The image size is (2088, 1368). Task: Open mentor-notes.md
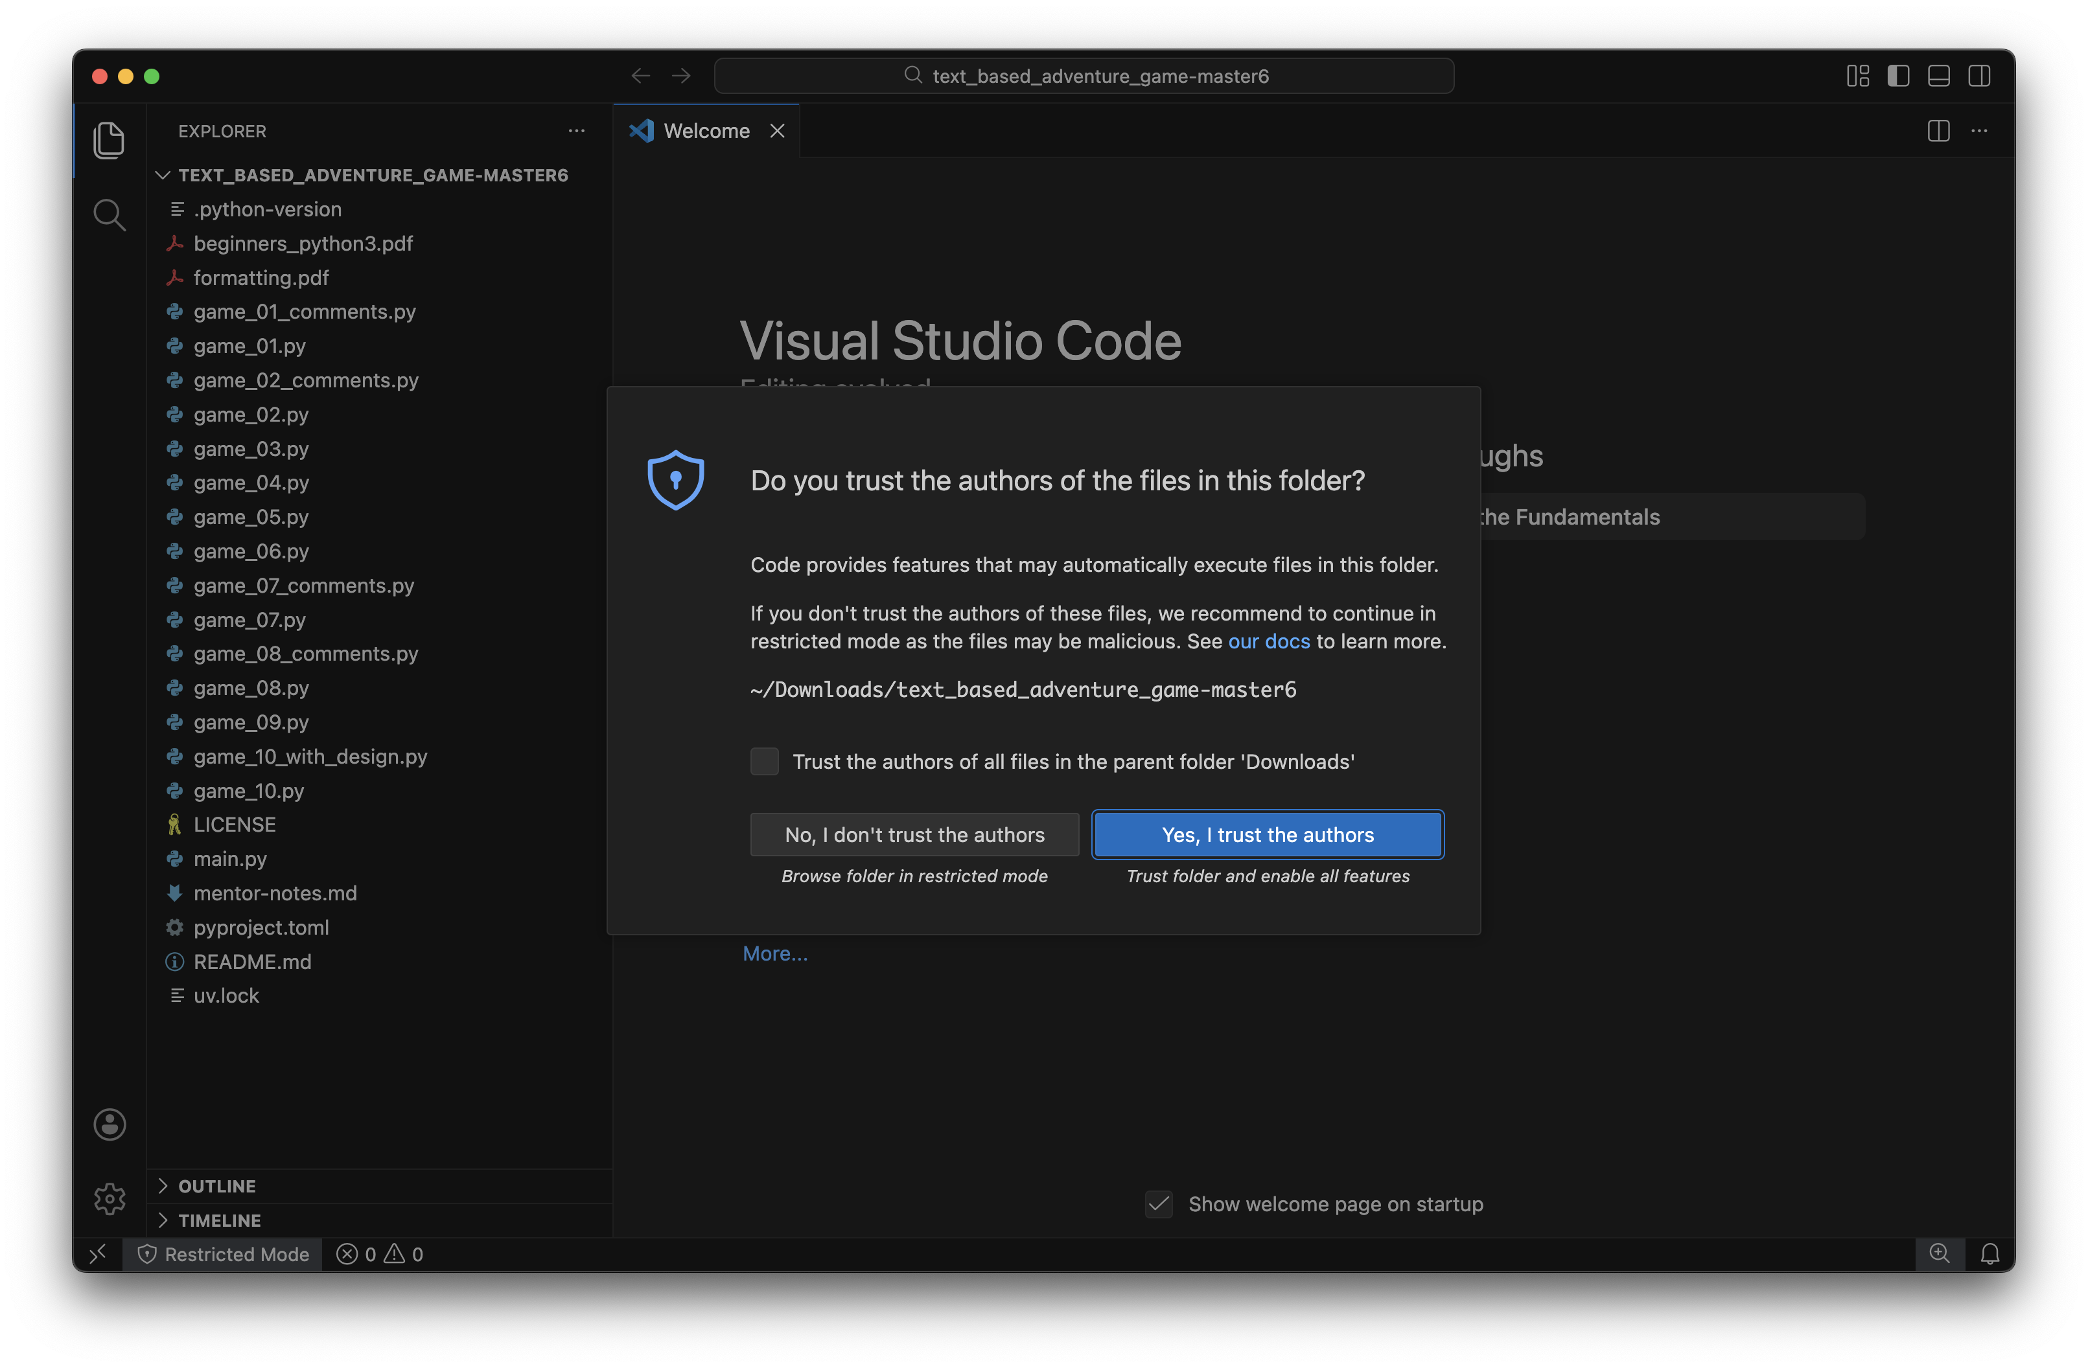point(379,894)
